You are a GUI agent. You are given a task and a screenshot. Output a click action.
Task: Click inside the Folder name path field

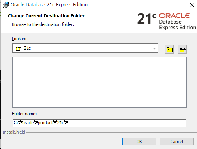tap(99, 123)
